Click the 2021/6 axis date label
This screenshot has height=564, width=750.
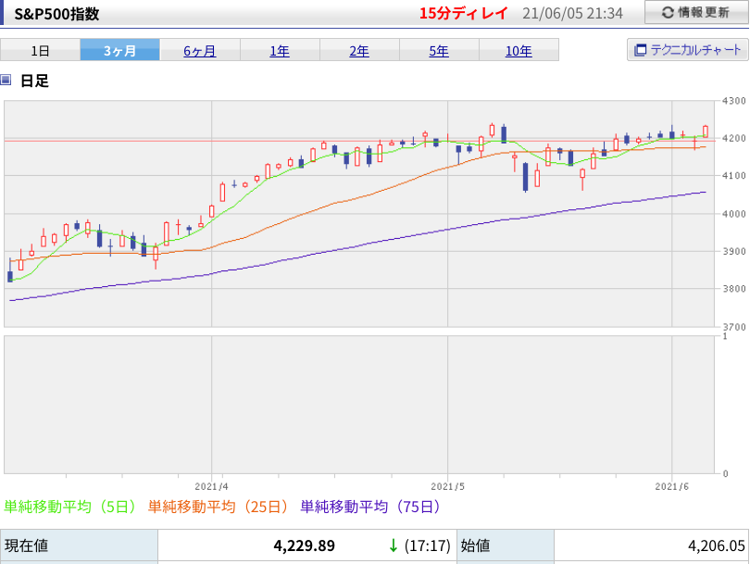[x=671, y=486]
